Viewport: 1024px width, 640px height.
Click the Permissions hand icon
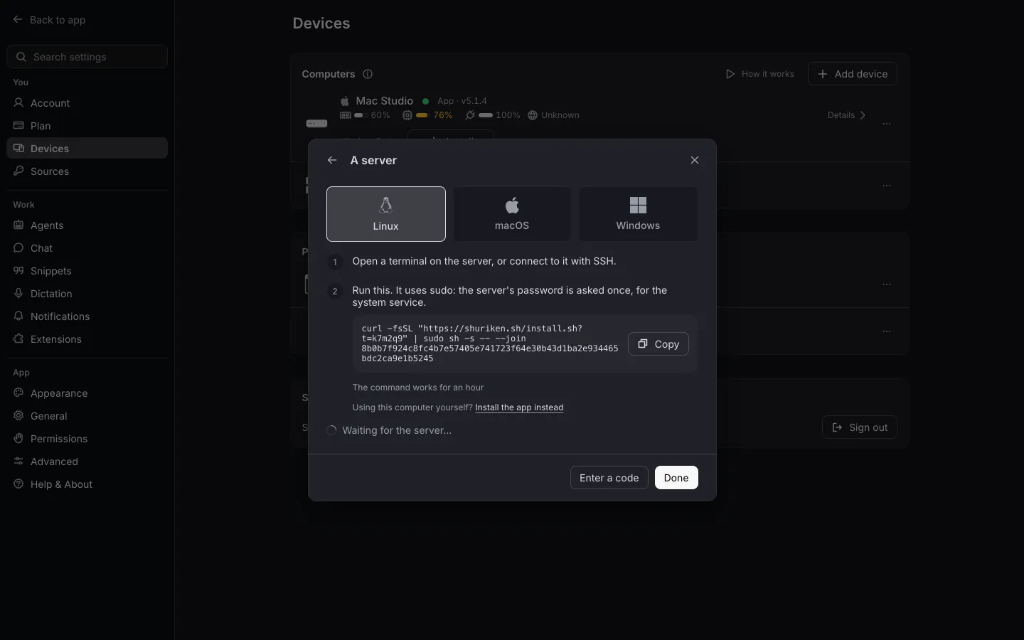tap(18, 439)
